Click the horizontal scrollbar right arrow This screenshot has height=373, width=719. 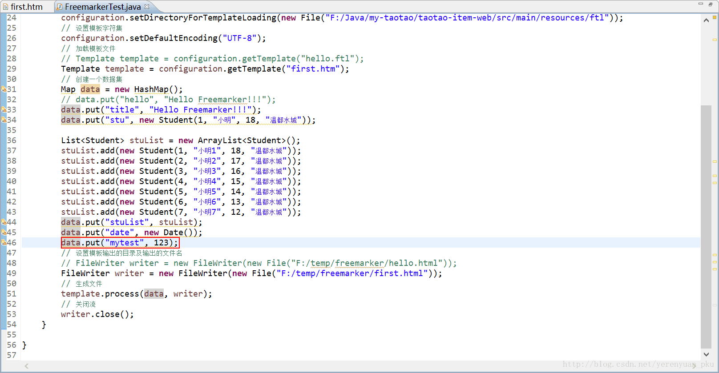694,366
